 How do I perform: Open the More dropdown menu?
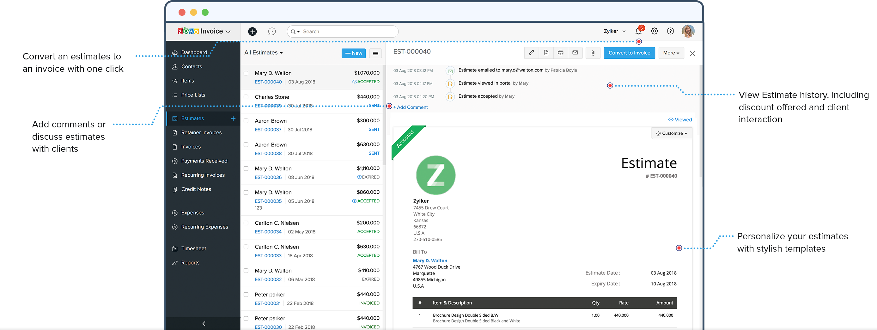670,53
